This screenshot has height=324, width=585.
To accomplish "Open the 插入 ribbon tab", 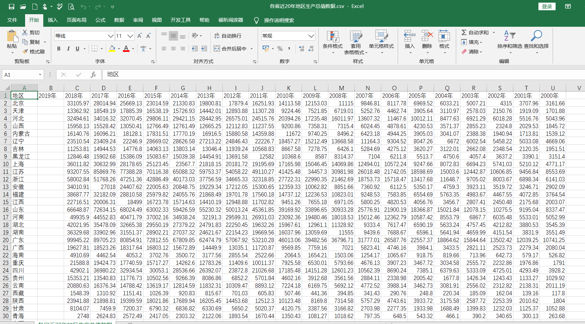I will click(x=53, y=20).
